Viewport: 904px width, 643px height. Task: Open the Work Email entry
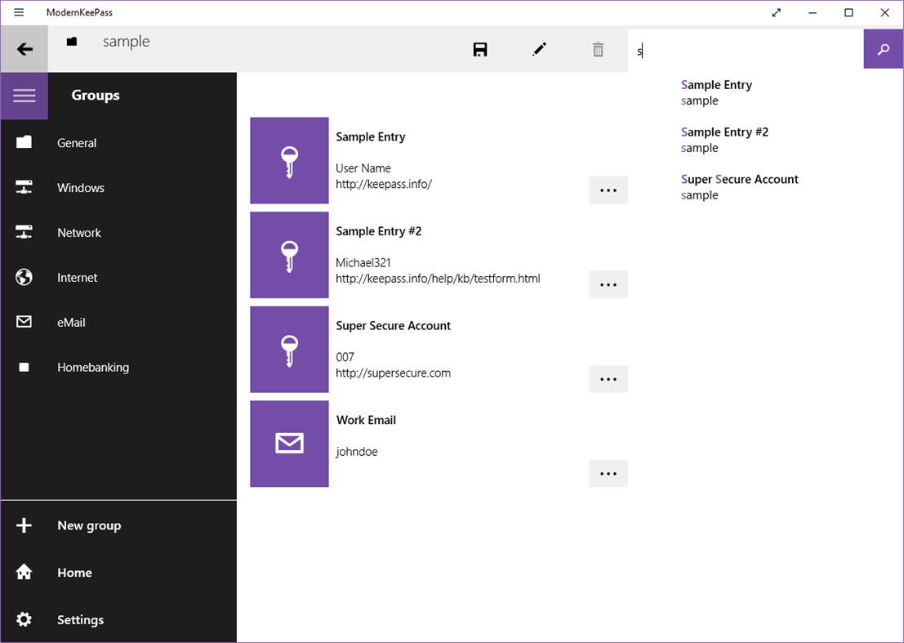tap(366, 419)
